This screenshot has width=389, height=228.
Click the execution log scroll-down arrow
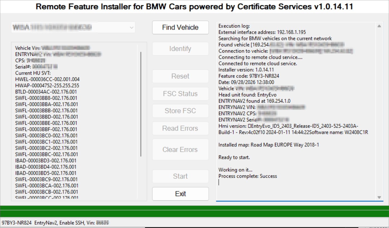point(379,197)
